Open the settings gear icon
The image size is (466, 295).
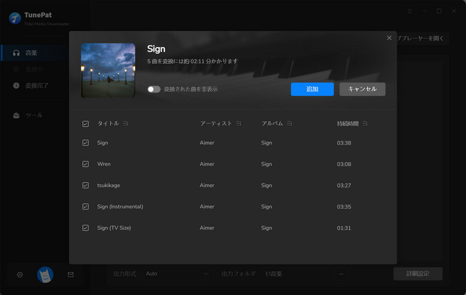point(20,275)
